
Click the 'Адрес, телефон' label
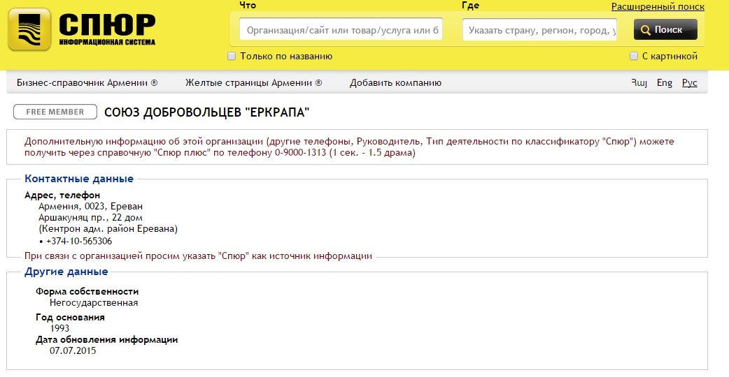point(62,195)
